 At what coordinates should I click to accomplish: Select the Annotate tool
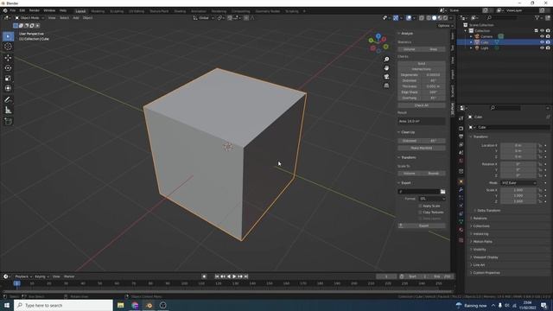[8, 100]
